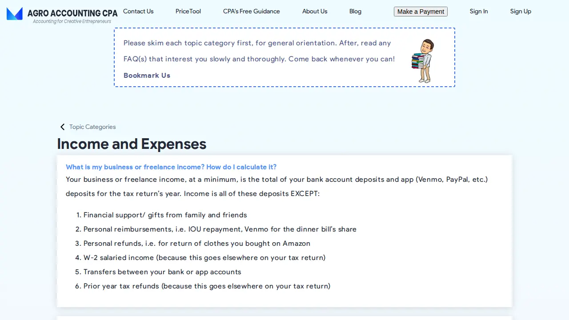Select Sign In at the top
Image resolution: width=569 pixels, height=320 pixels.
pyautogui.click(x=479, y=11)
